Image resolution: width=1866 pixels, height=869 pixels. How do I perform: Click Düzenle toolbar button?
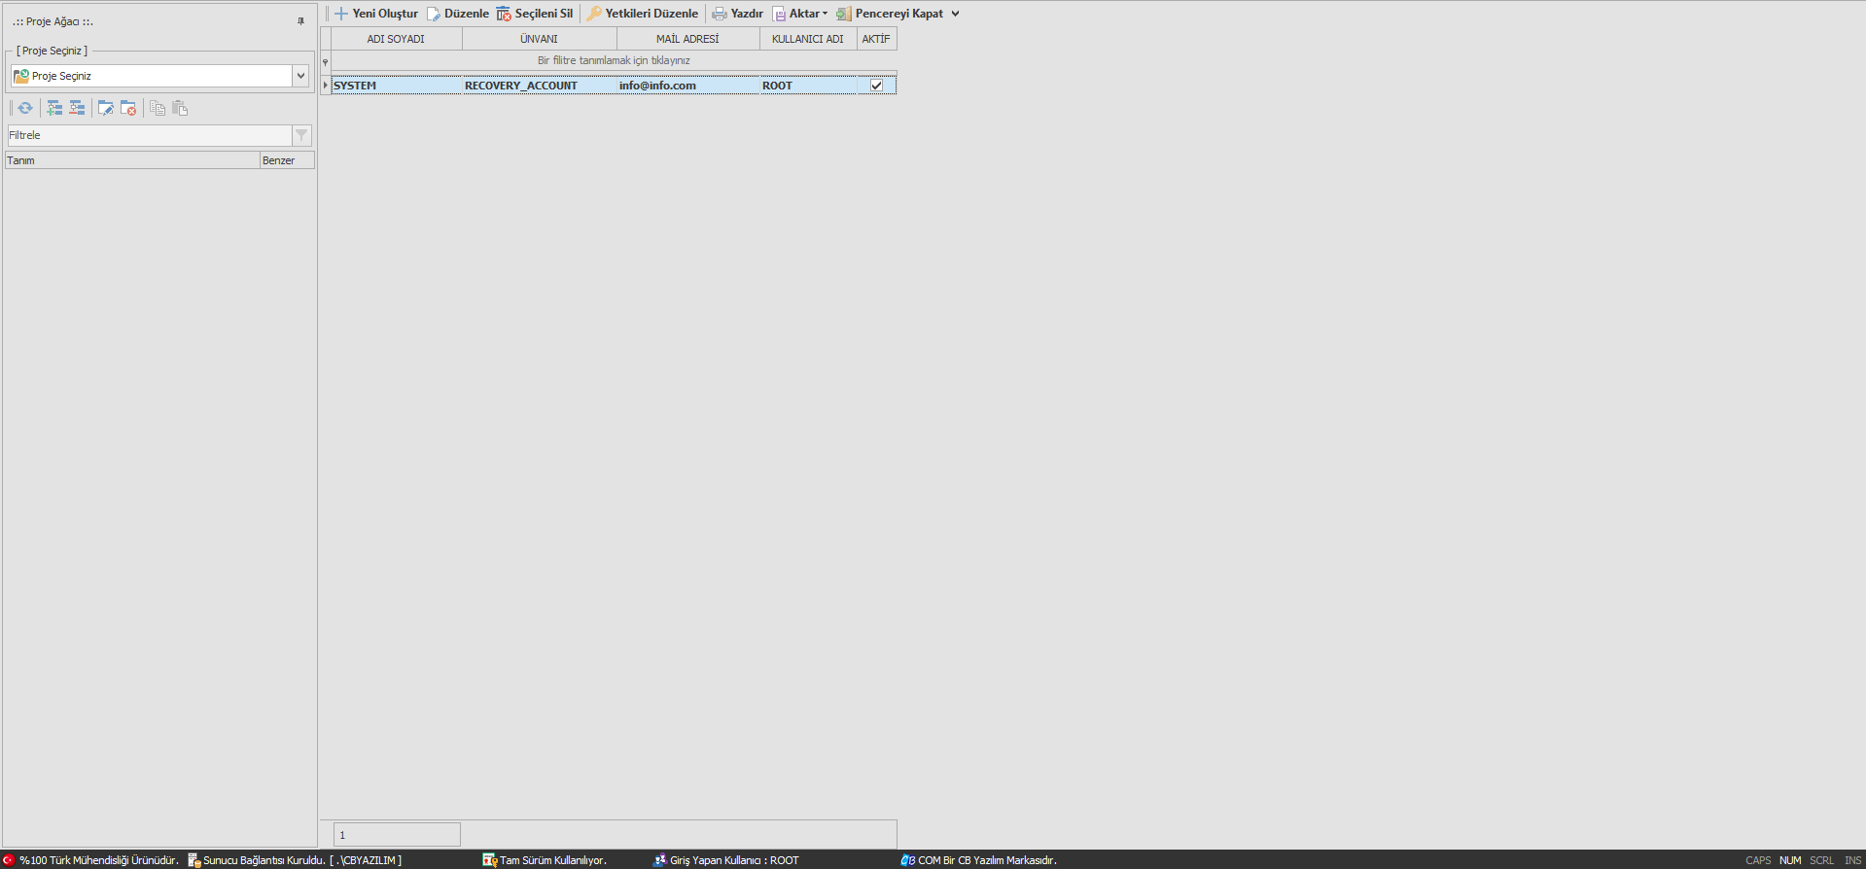[x=458, y=14]
